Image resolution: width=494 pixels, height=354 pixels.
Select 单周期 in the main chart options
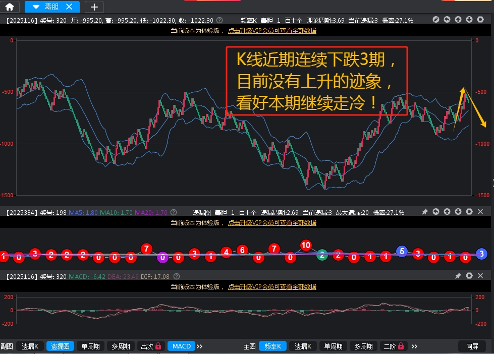pyautogui.click(x=333, y=346)
